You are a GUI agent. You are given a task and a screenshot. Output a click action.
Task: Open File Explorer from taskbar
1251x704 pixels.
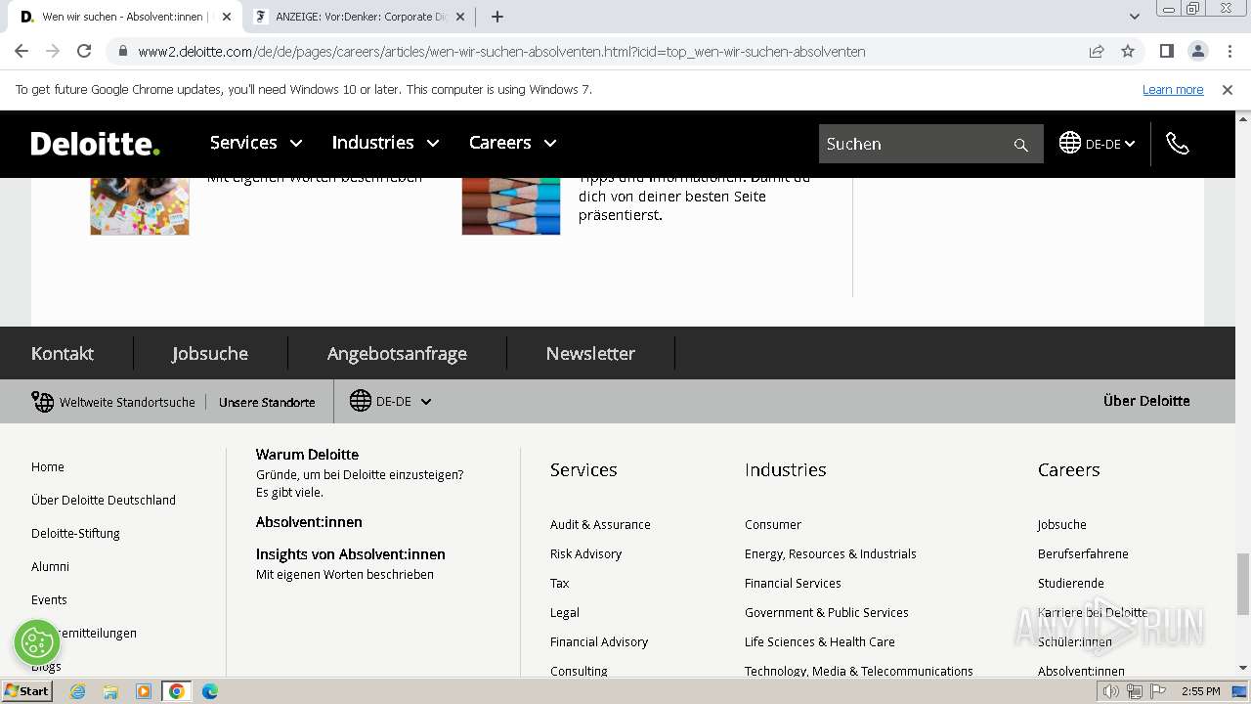(110, 691)
